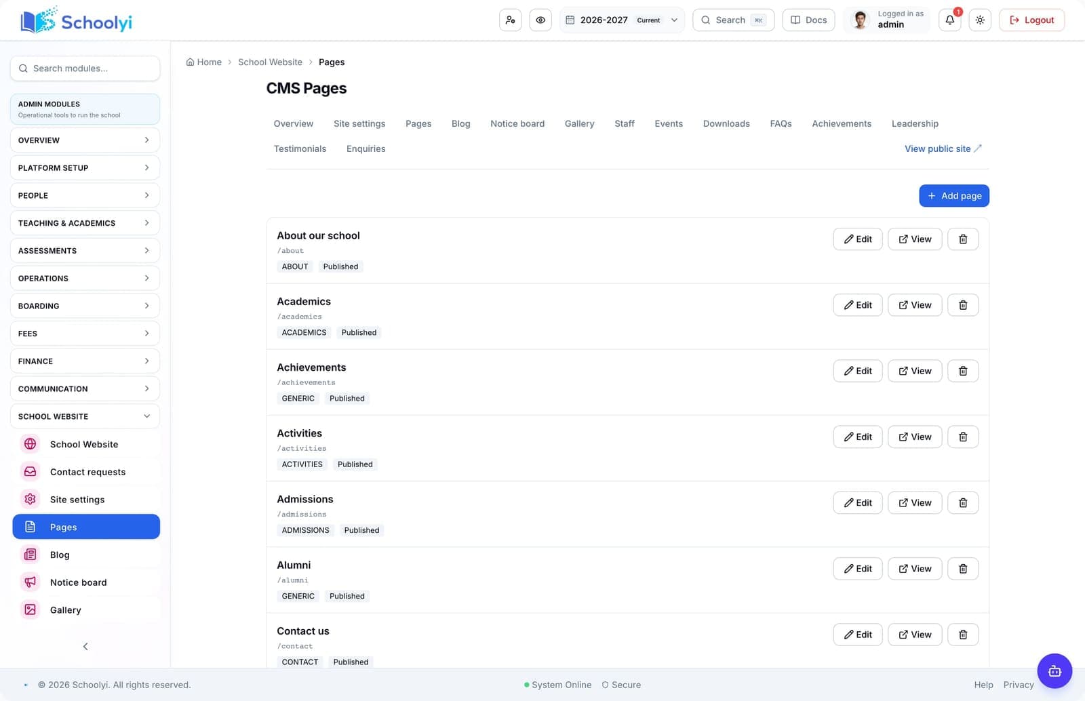Open Gallery in the sidebar
Viewport: 1085px width, 701px height.
(x=86, y=610)
